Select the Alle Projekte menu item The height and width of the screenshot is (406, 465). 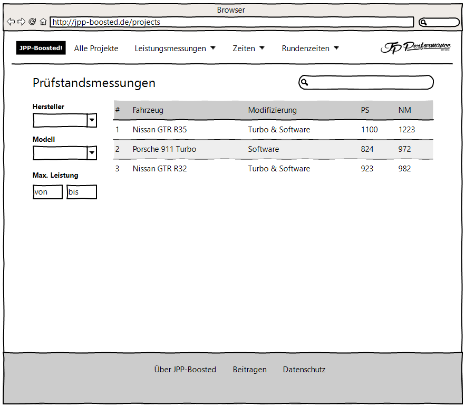(x=96, y=48)
